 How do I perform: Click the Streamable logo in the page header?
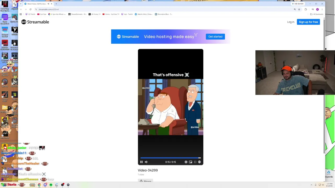[35, 22]
